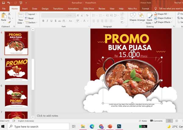Click the Undo icon in the title bar
The image size is (183, 130).
point(9,2)
